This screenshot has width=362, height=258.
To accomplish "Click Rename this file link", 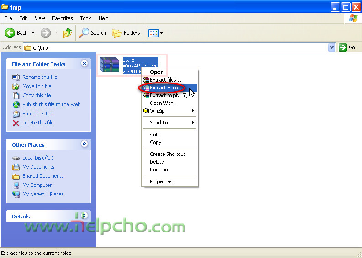I will click(x=40, y=77).
